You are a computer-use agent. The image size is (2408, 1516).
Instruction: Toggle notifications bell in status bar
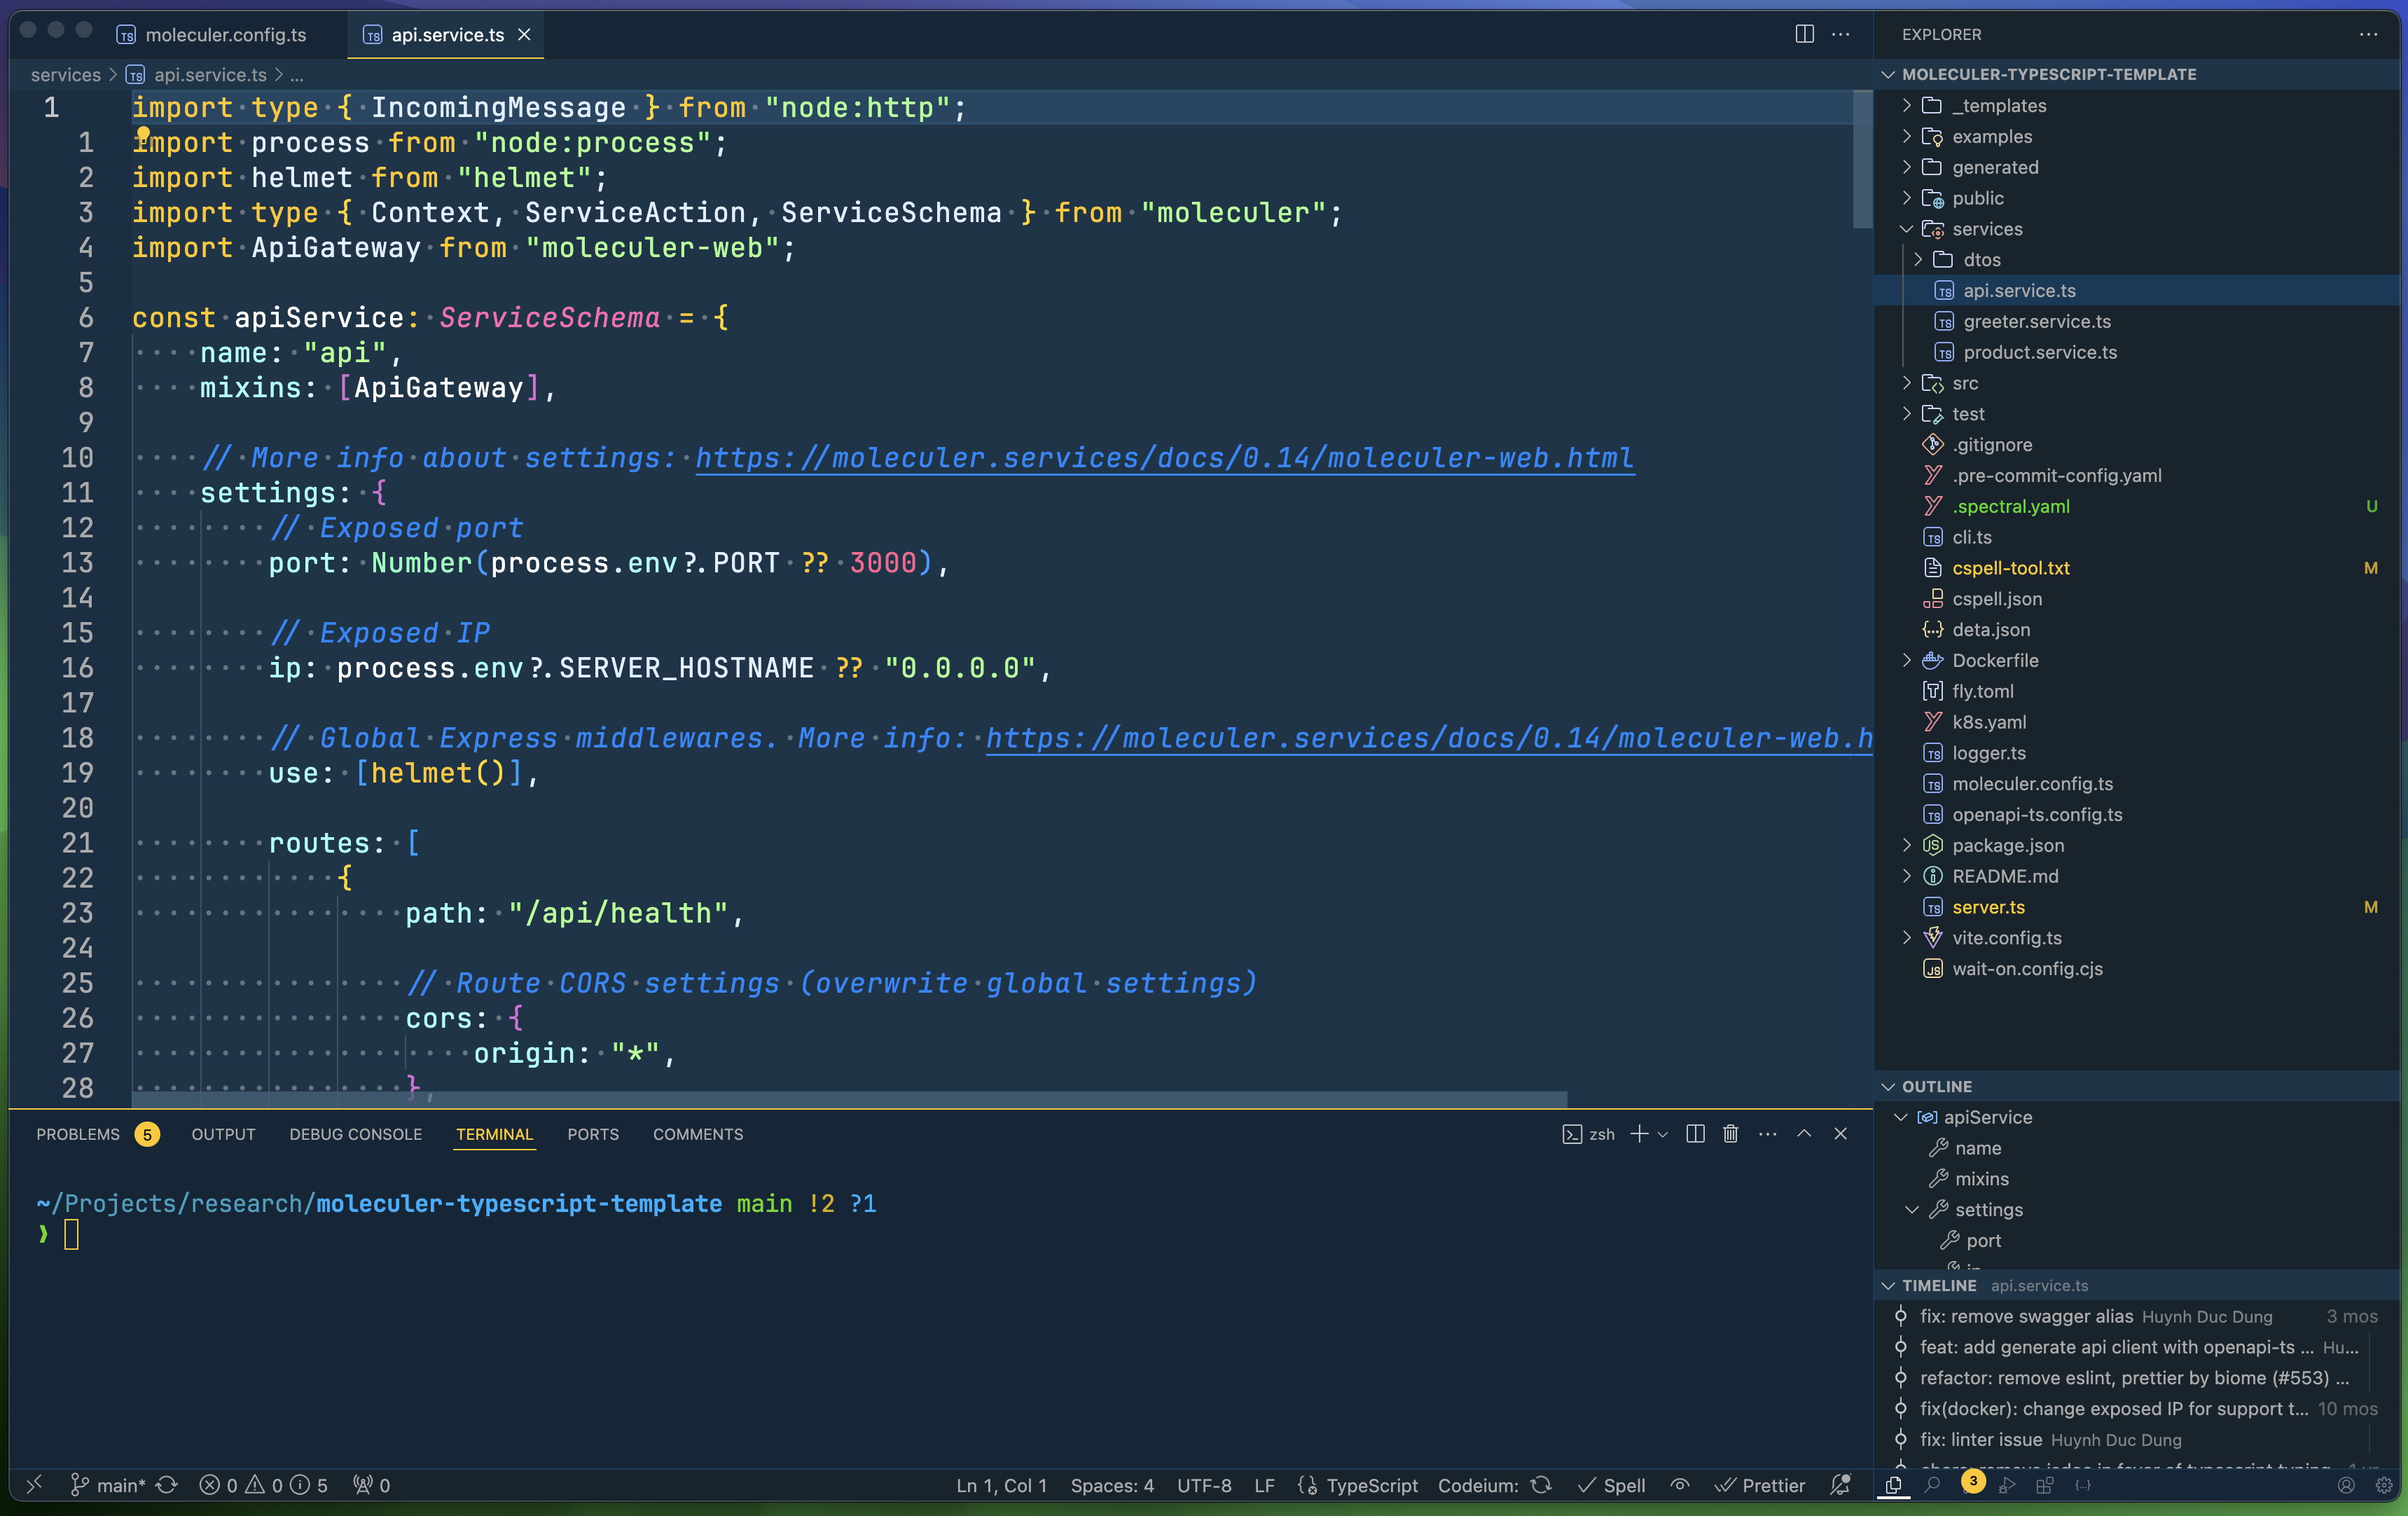coord(1840,1485)
